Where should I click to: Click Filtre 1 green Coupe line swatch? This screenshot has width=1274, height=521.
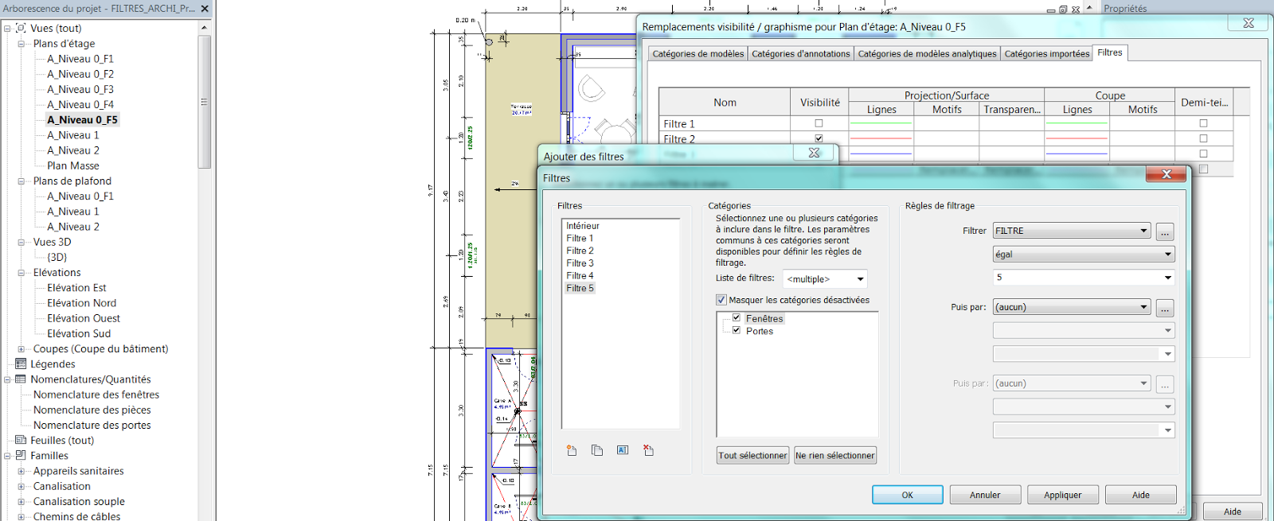coord(1077,123)
